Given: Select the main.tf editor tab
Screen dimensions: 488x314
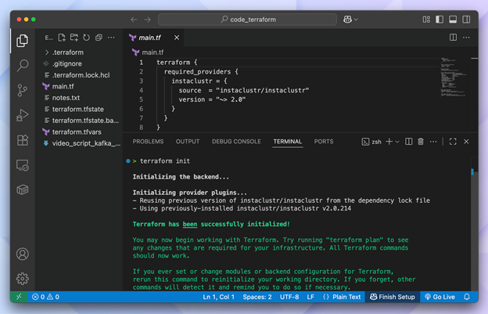Looking at the screenshot, I should point(154,38).
